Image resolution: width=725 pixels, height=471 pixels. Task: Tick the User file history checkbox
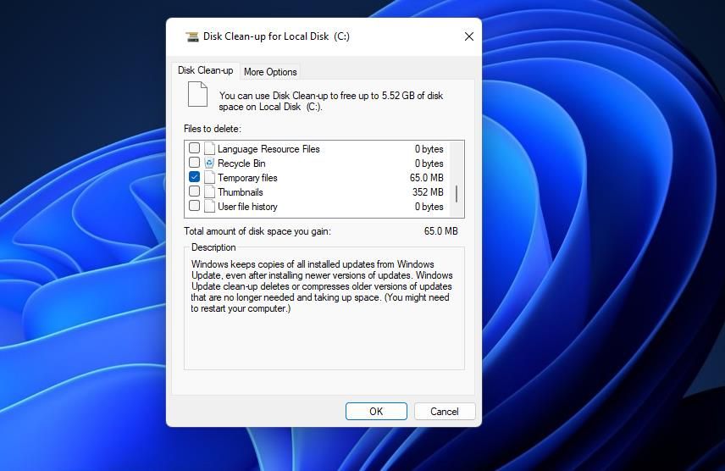click(x=194, y=205)
